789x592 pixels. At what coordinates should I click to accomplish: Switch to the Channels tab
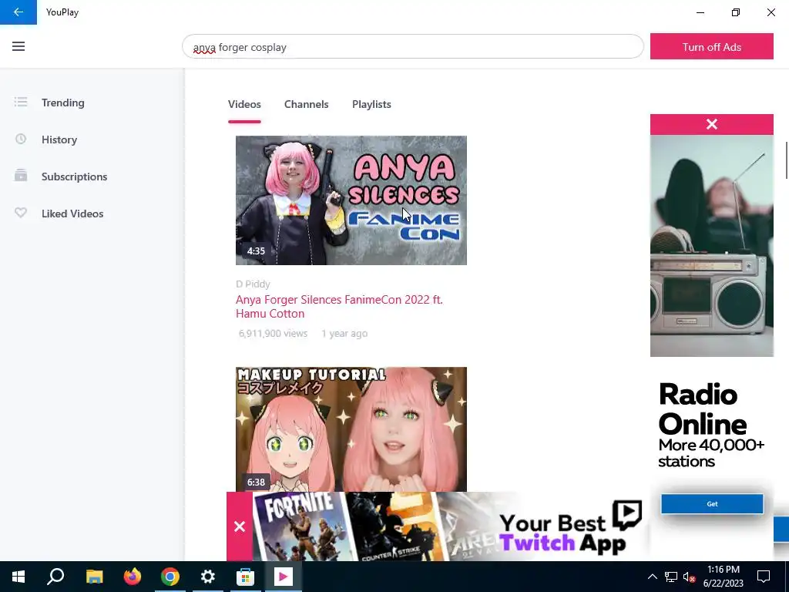click(307, 104)
